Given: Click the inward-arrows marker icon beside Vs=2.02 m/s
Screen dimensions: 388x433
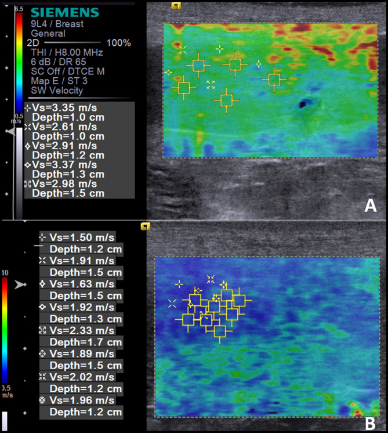Looking at the screenshot, I should pyautogui.click(x=42, y=377).
